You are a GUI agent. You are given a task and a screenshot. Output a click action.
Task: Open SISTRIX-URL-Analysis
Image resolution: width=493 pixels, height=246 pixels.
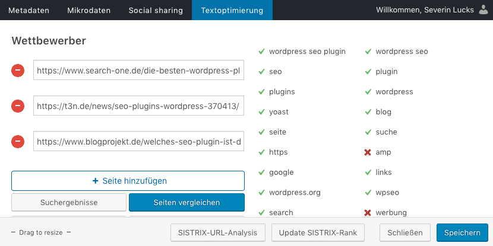tap(217, 232)
